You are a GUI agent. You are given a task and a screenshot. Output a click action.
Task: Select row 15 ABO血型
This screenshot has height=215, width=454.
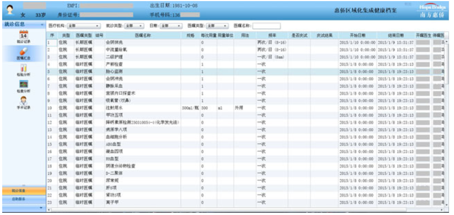(246, 144)
